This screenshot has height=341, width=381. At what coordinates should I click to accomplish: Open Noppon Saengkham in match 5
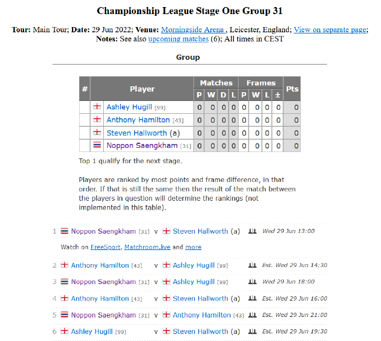[103, 315]
